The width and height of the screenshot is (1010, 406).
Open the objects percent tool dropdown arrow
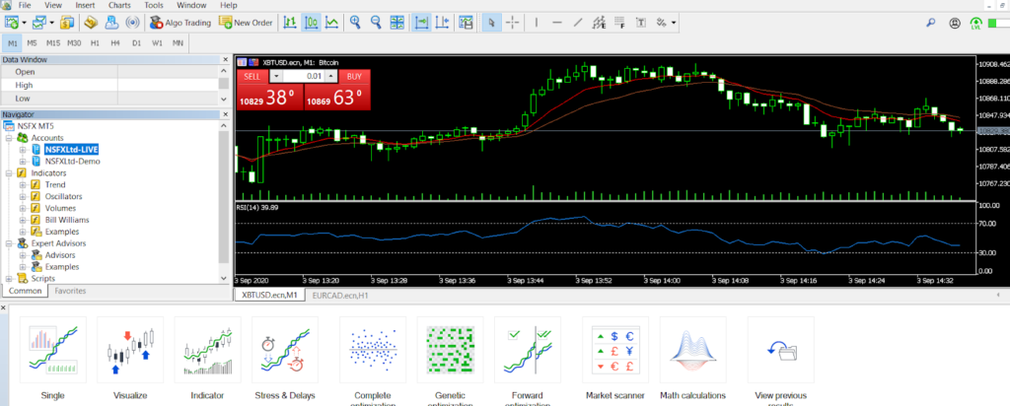(x=674, y=23)
